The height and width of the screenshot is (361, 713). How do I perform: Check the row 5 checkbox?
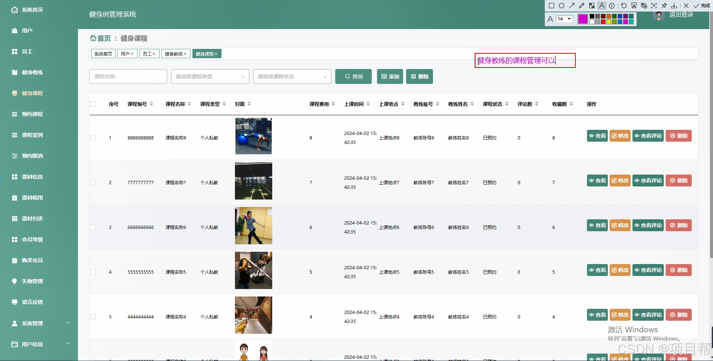tap(93, 317)
